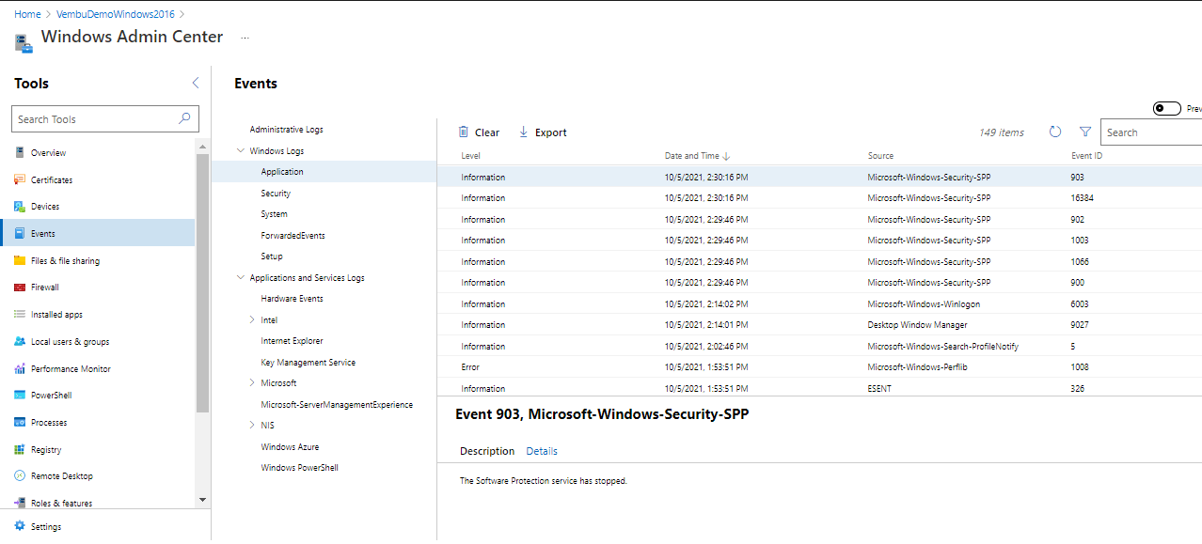The image size is (1202, 544).
Task: Toggle the Preview switch
Action: [x=1167, y=109]
